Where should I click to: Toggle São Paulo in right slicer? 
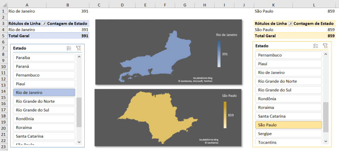289,125
